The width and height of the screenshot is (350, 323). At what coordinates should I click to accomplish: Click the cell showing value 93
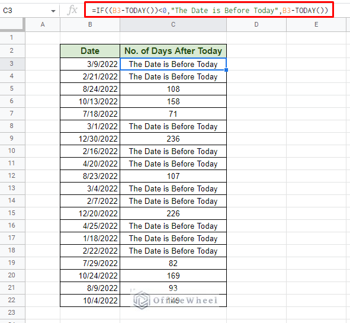pyautogui.click(x=173, y=288)
